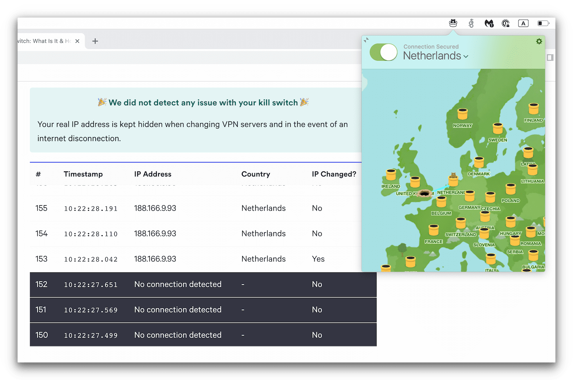Viewport: 573px width, 380px height.
Task: Click the Denmark tunnel on the map
Action: tap(478, 163)
